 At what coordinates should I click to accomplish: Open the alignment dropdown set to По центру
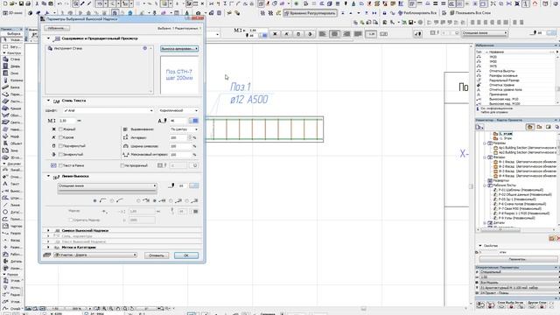[184, 129]
